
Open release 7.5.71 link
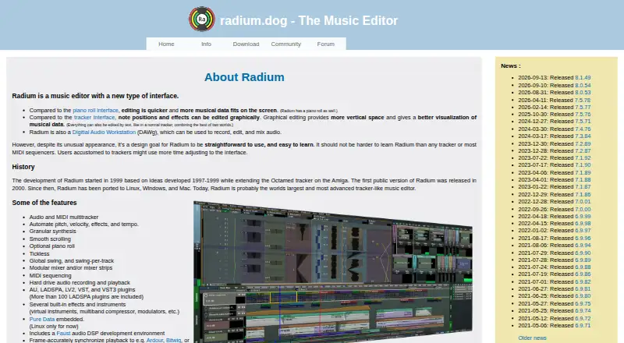pyautogui.click(x=583, y=122)
